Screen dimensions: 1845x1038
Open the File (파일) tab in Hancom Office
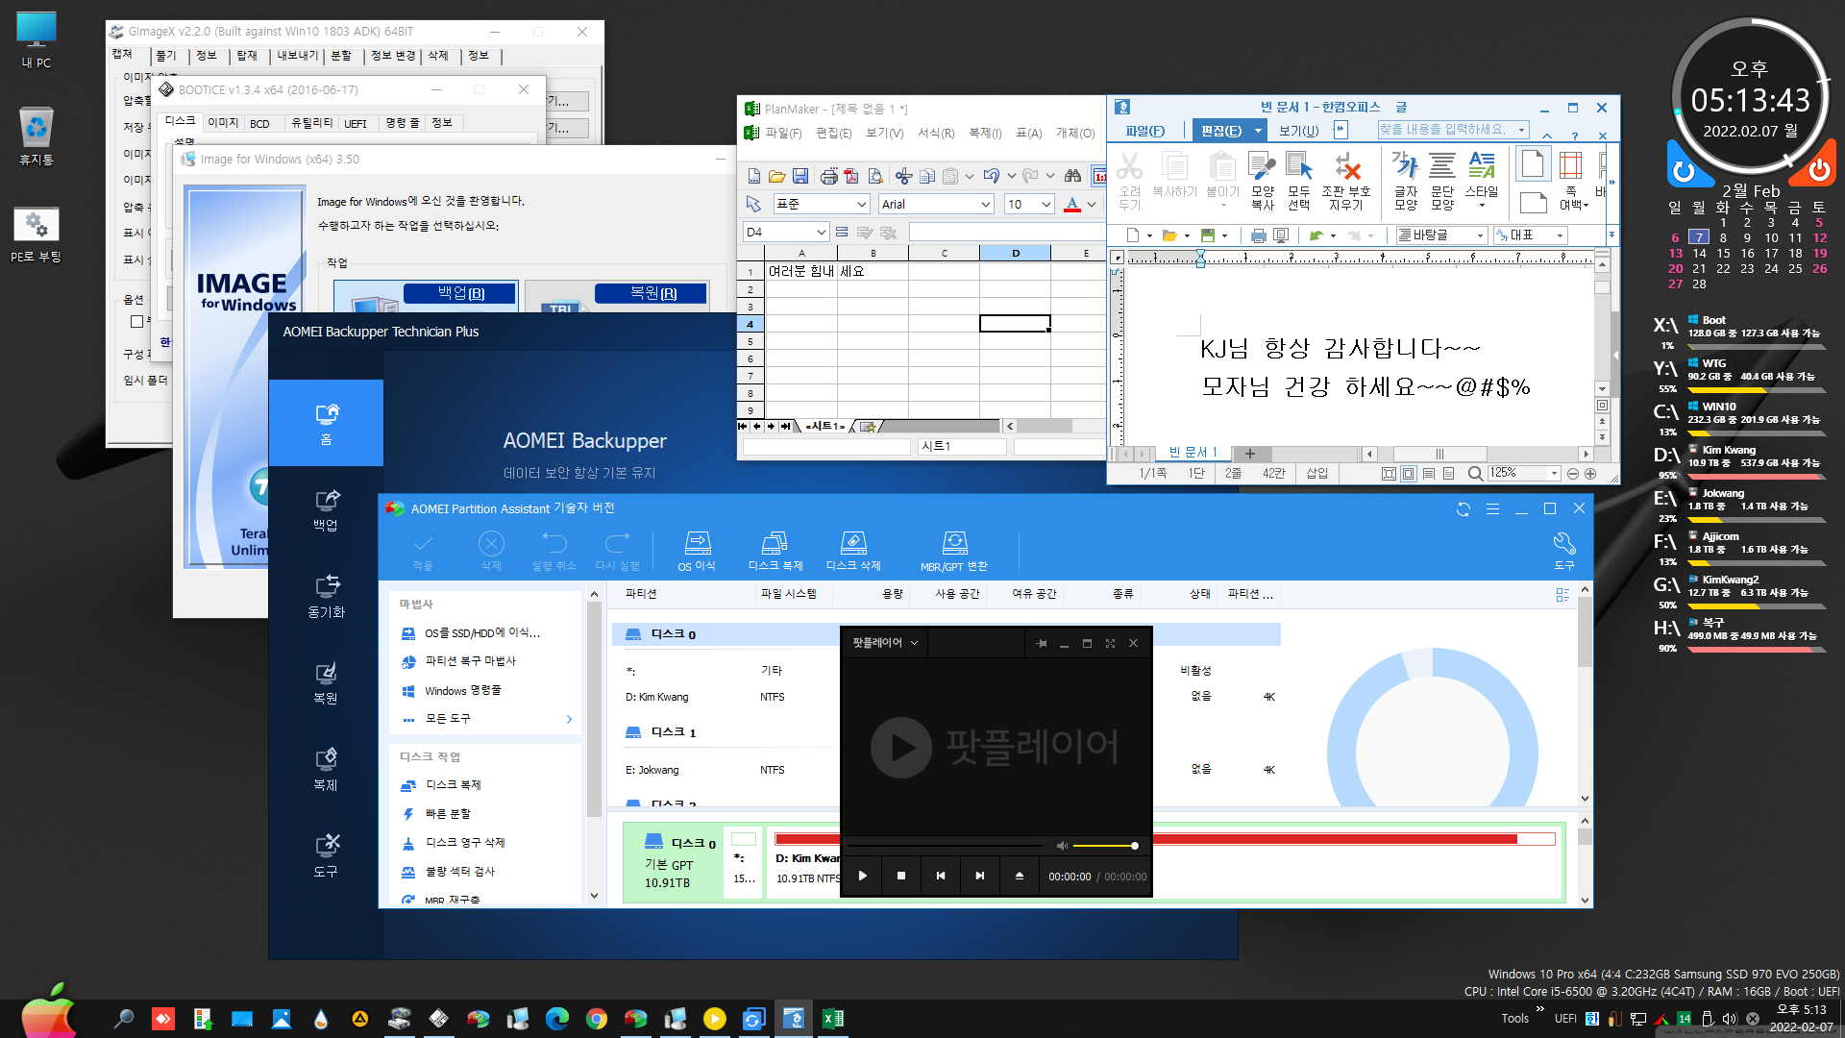coord(1145,131)
